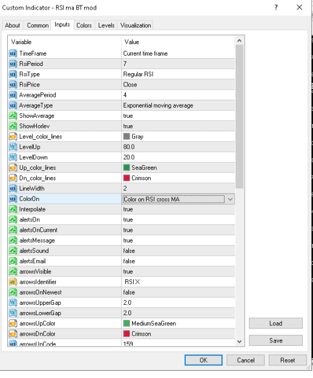Viewport: 313px width, 378px height.
Task: Click the AverageType row icon
Action: point(13,105)
